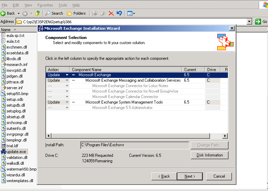Open Action dropdown for Connector for Lotus Notes
The height and width of the screenshot is (191, 268).
pyautogui.click(x=67, y=86)
